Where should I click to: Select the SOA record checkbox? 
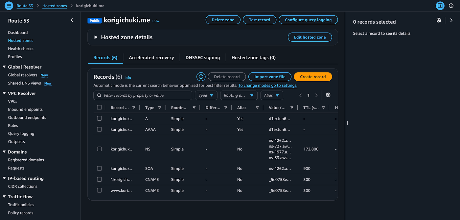coord(100,169)
